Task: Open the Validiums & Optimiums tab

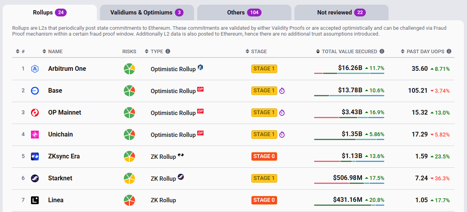Action: (x=147, y=13)
